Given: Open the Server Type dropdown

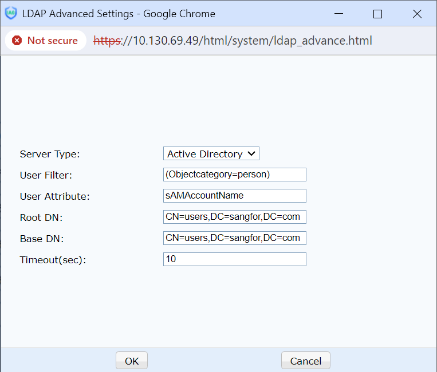Looking at the screenshot, I should [x=211, y=153].
